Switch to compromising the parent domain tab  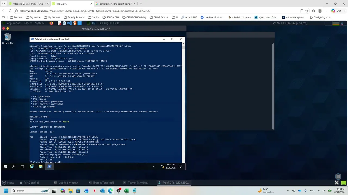(x=115, y=4)
